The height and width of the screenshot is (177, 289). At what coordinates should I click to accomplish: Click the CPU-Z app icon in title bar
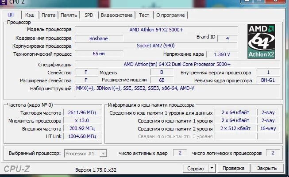point(3,2)
